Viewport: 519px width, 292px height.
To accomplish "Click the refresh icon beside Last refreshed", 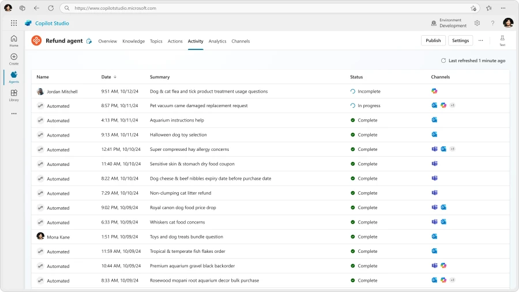I will point(443,60).
